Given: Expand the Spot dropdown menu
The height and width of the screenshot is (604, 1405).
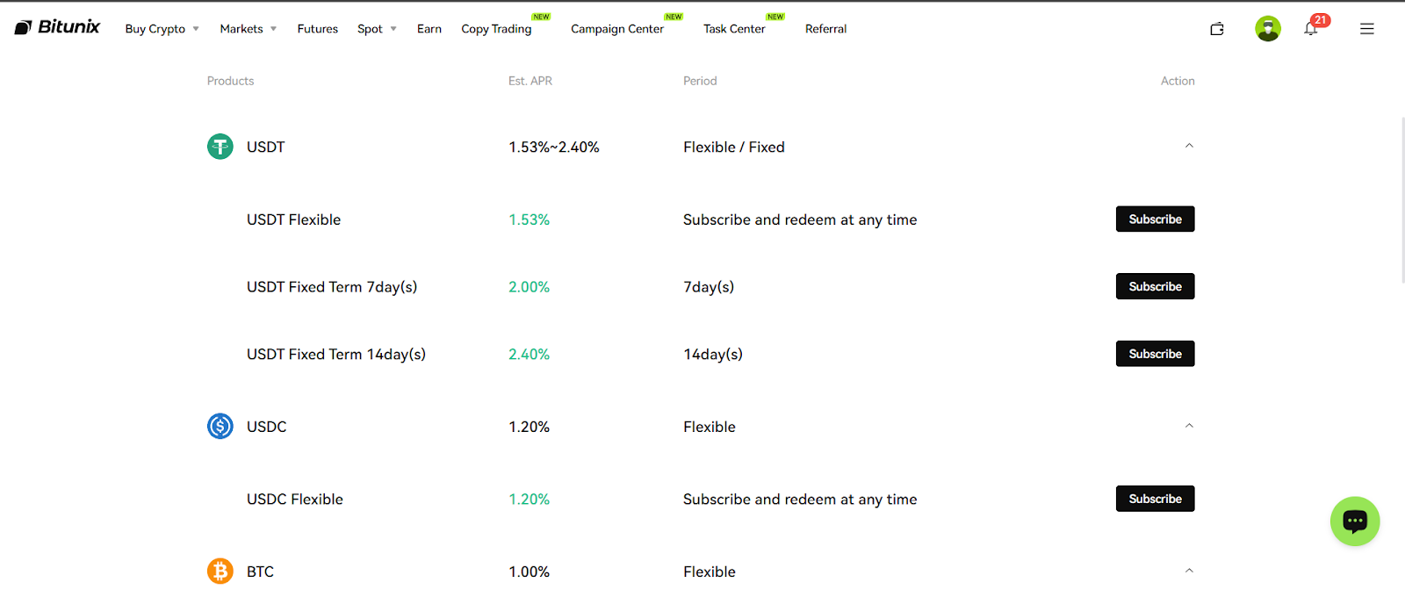Looking at the screenshot, I should point(377,29).
